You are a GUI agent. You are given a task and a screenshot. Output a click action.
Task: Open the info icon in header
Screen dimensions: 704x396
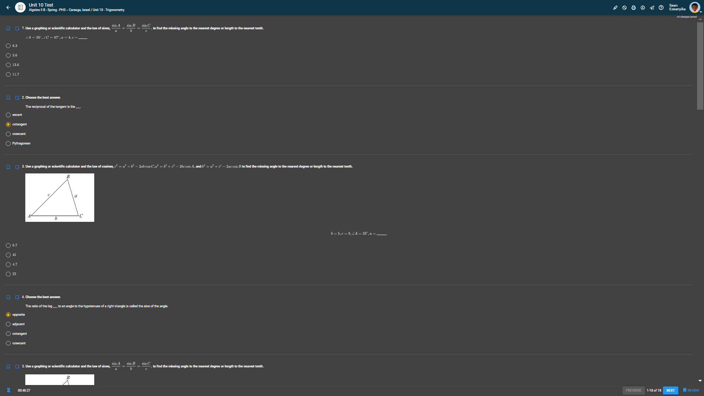[x=643, y=8]
